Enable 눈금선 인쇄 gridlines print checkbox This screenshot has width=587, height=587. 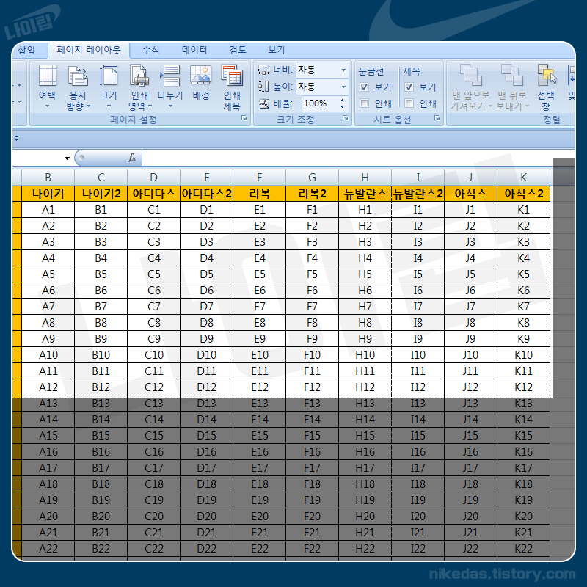tap(364, 103)
